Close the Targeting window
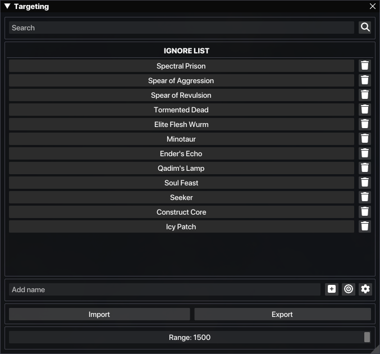This screenshot has height=354, width=380. 373,7
